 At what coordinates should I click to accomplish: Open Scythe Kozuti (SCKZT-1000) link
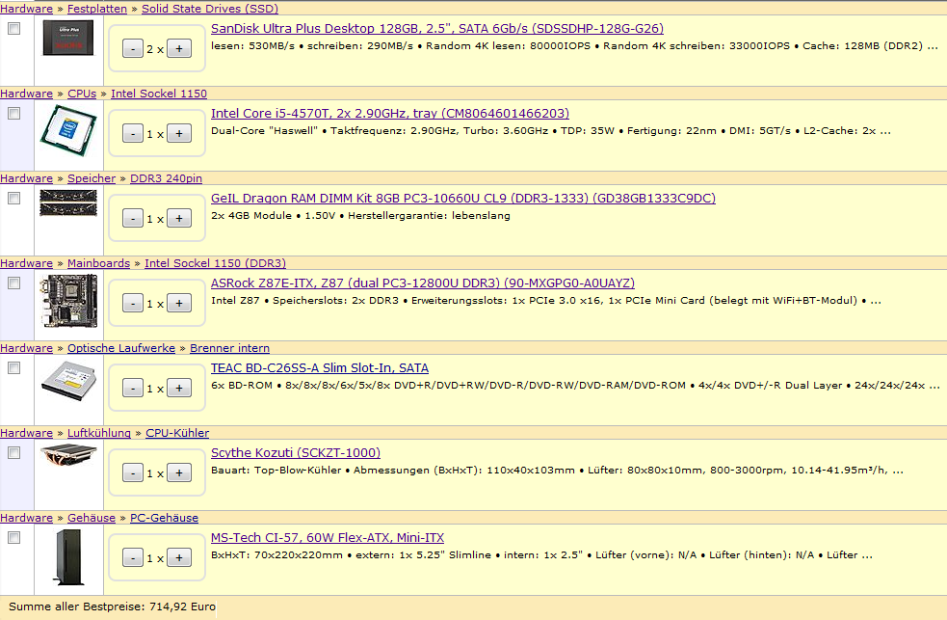click(x=296, y=453)
